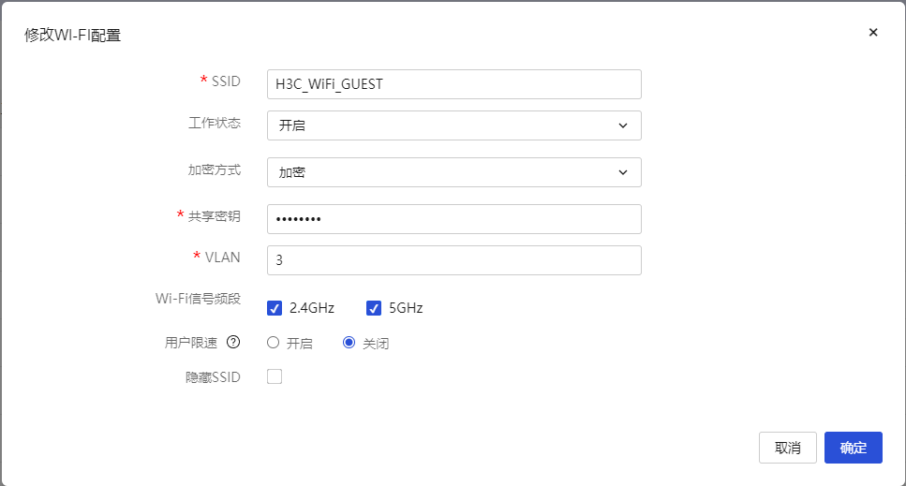Close the 修改WI-FI配置 dialog with X
The image size is (906, 486).
pyautogui.click(x=873, y=33)
